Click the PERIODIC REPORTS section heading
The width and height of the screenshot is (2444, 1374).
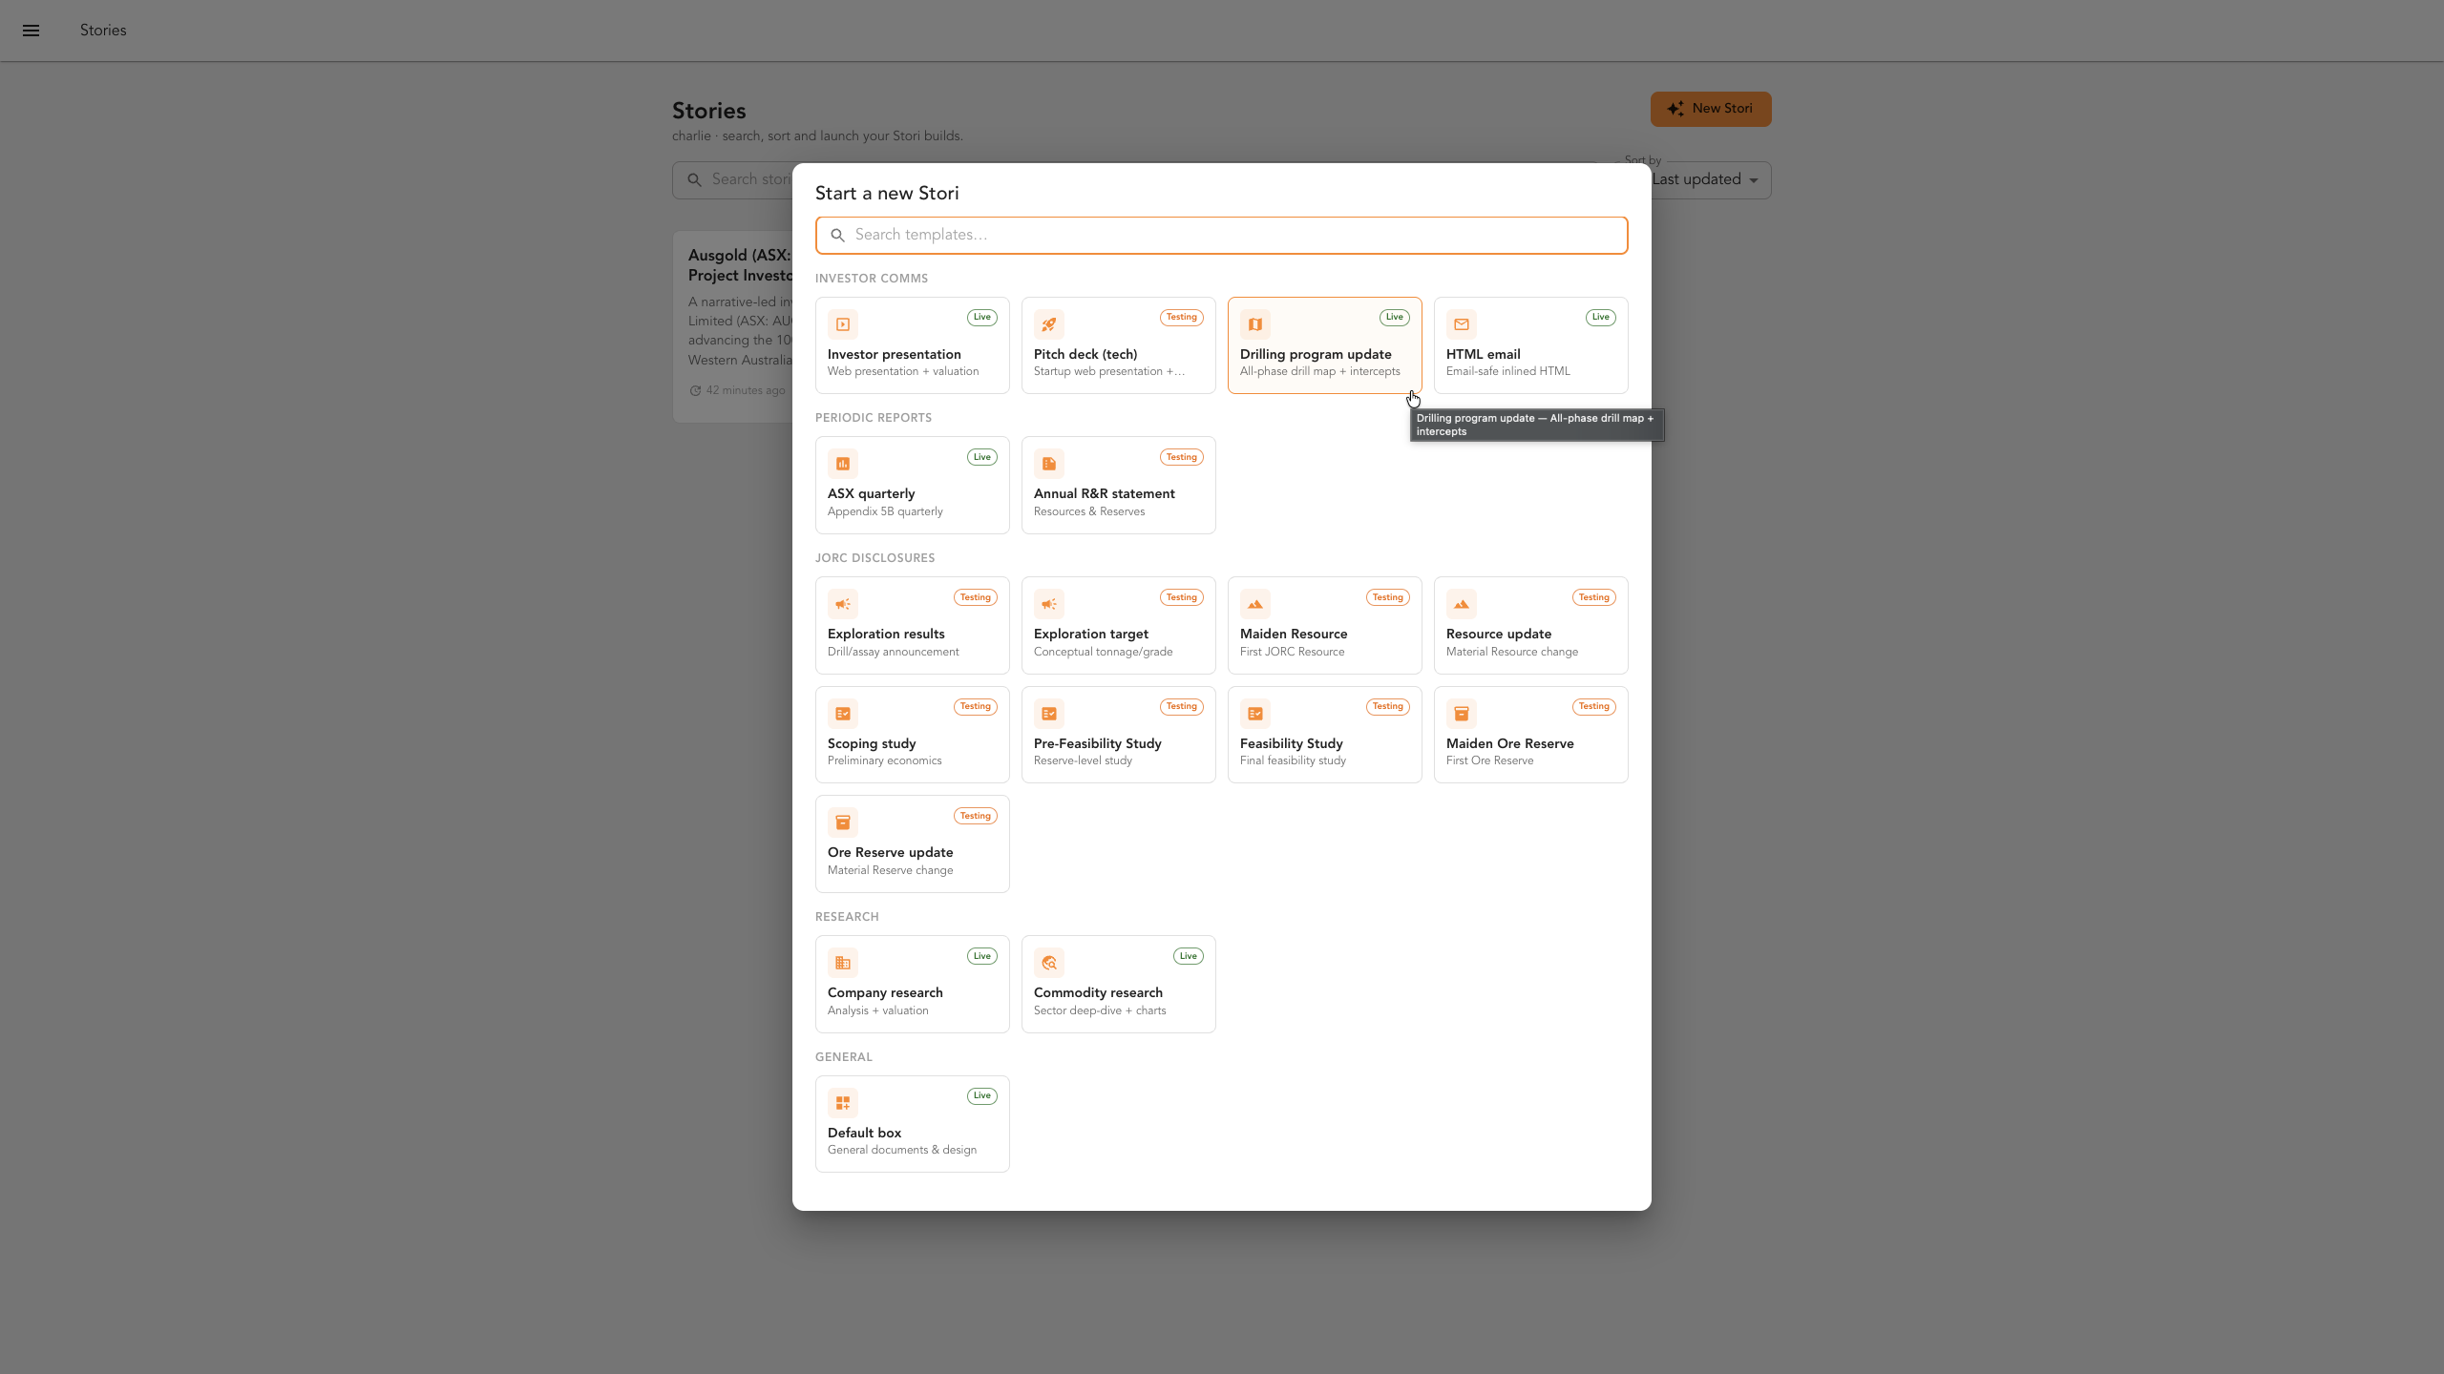pos(874,418)
